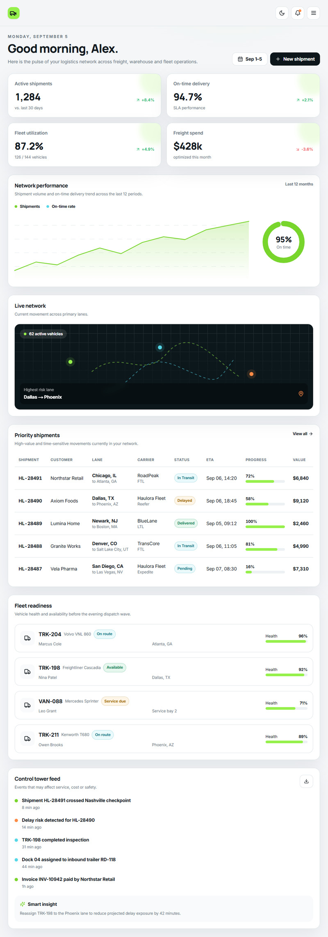Click the green truck logo icon
The image size is (328, 937).
point(14,13)
